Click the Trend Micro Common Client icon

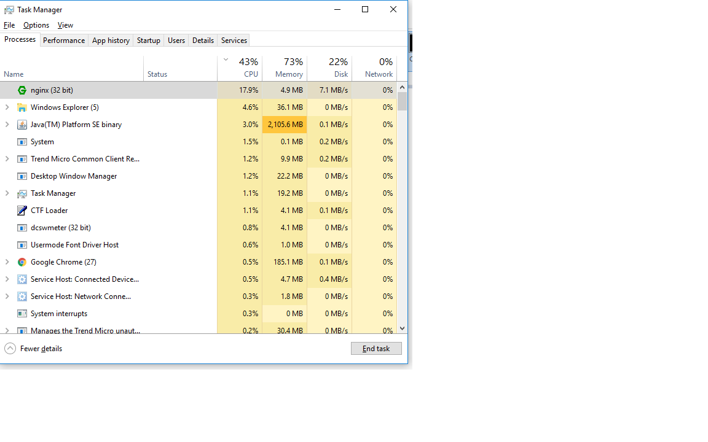tap(22, 158)
